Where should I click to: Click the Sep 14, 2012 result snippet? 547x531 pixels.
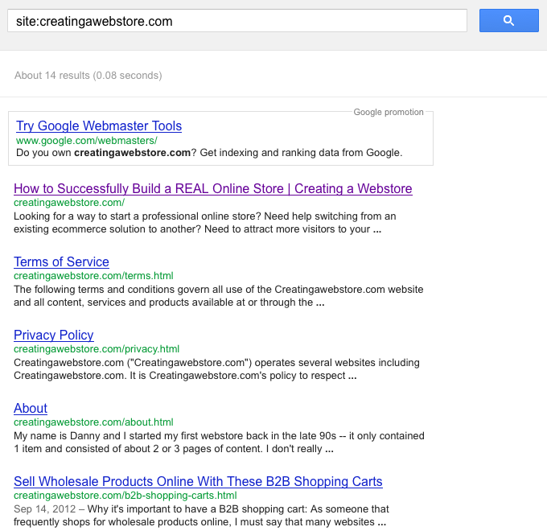(201, 516)
